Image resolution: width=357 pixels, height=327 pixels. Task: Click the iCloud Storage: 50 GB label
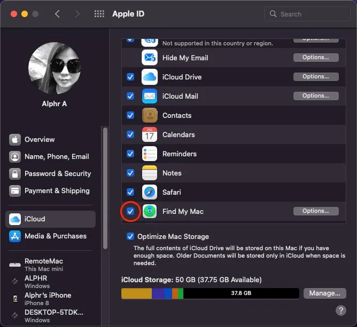click(x=191, y=280)
